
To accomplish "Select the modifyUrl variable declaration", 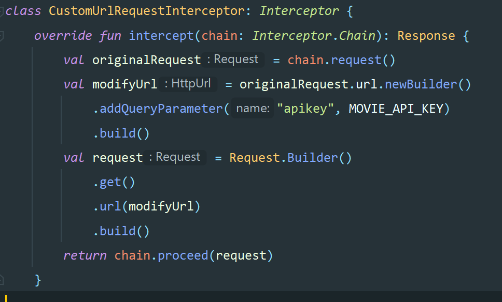I will click(124, 84).
